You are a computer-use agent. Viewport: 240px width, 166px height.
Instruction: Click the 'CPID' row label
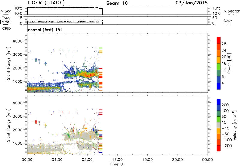[x=6, y=28]
